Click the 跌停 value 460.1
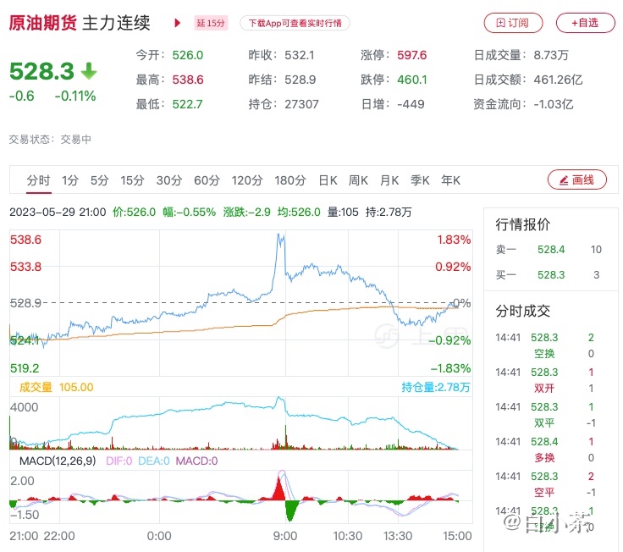 point(412,80)
